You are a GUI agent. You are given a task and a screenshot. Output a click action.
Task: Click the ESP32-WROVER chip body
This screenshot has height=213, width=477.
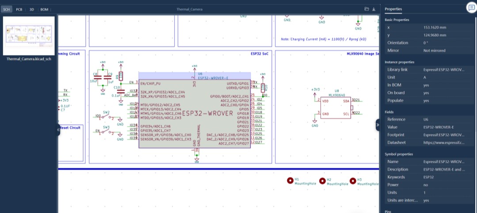tap(195, 112)
